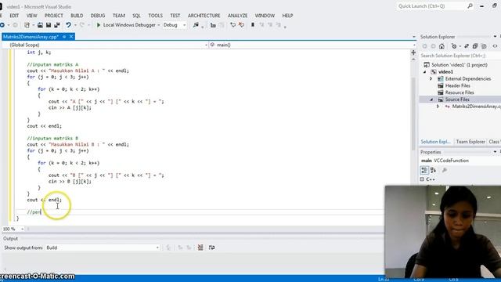Click the View Code icon in Solution Explorer
The height and width of the screenshot is (282, 501).
pos(495,46)
